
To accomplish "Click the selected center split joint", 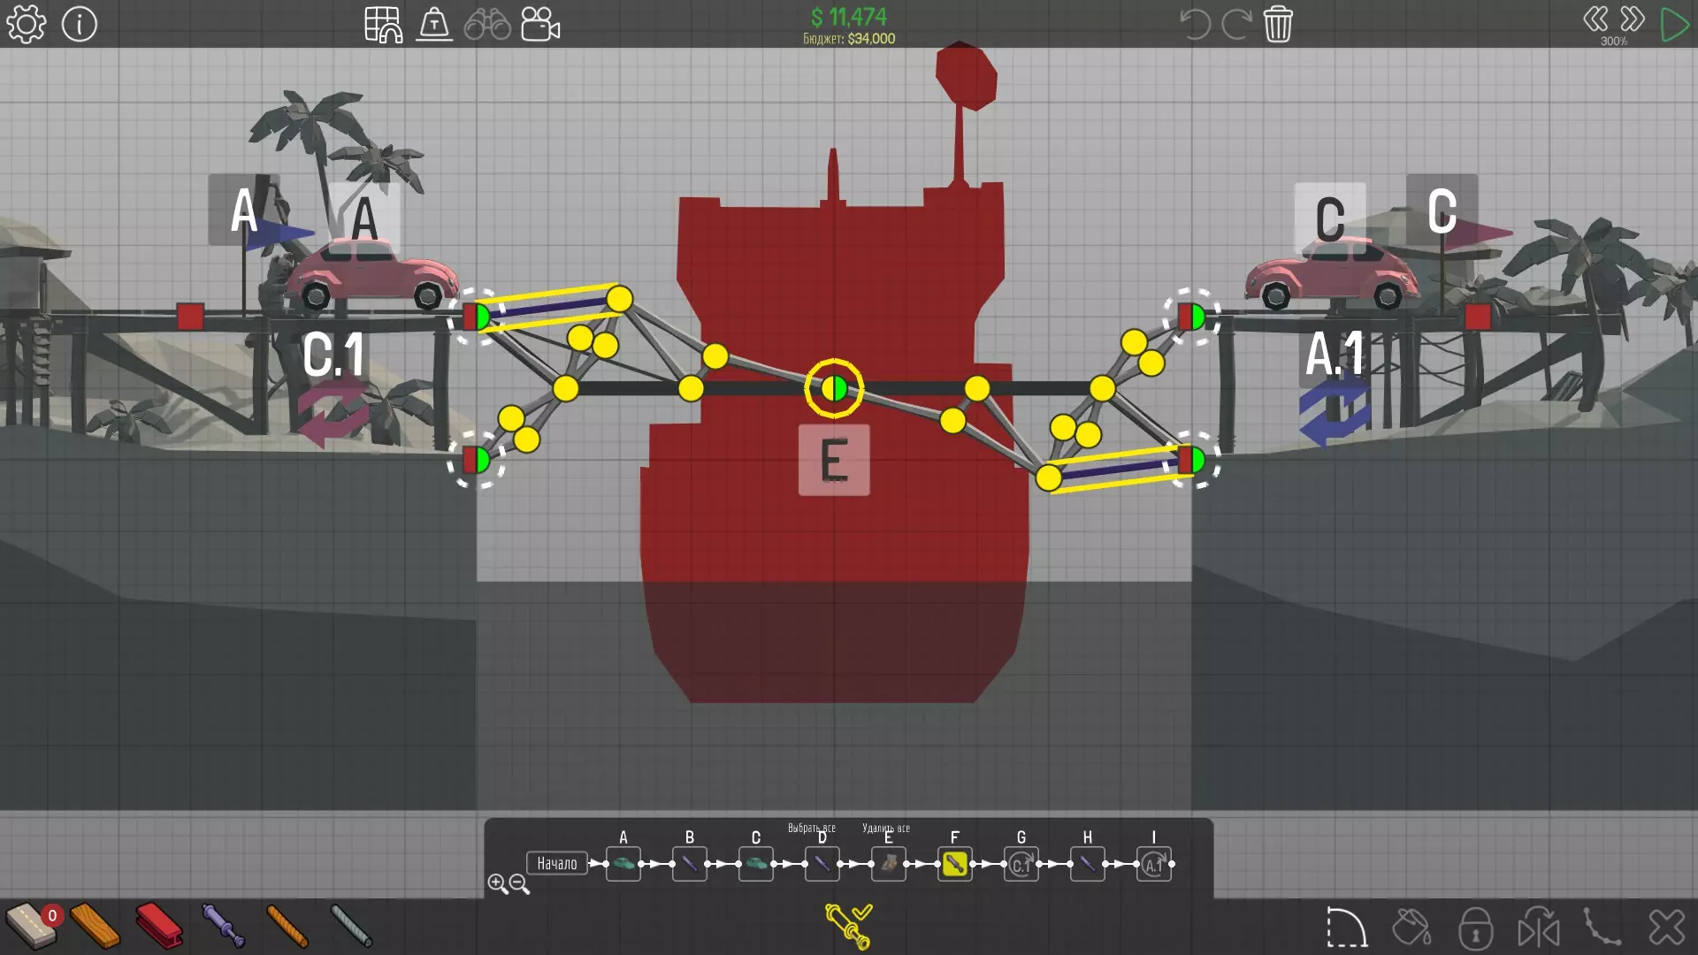I will (834, 388).
